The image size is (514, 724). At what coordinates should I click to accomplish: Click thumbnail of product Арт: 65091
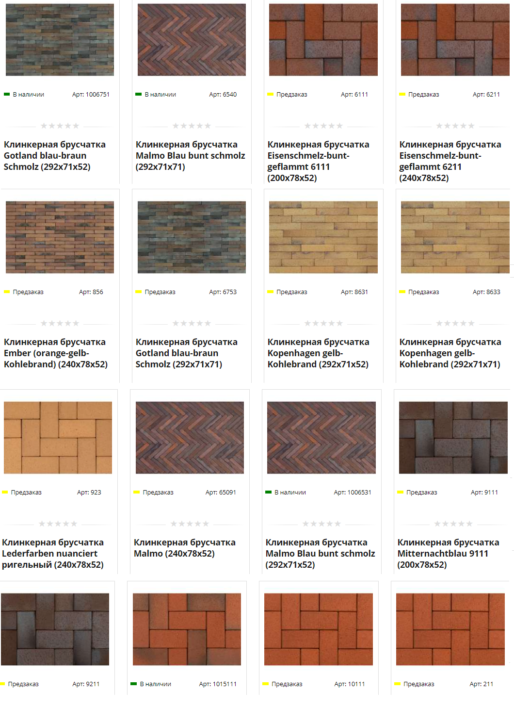190,438
